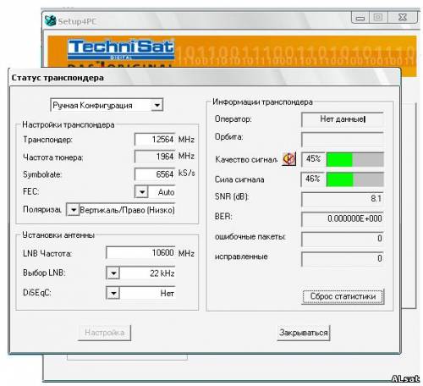The image size is (423, 386).
Task: Click the LNB Частота field 10600
Action: [140, 252]
